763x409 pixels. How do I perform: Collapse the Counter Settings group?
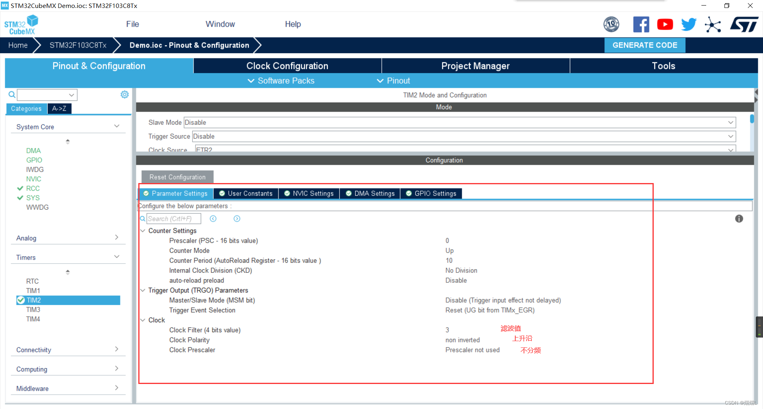(143, 231)
